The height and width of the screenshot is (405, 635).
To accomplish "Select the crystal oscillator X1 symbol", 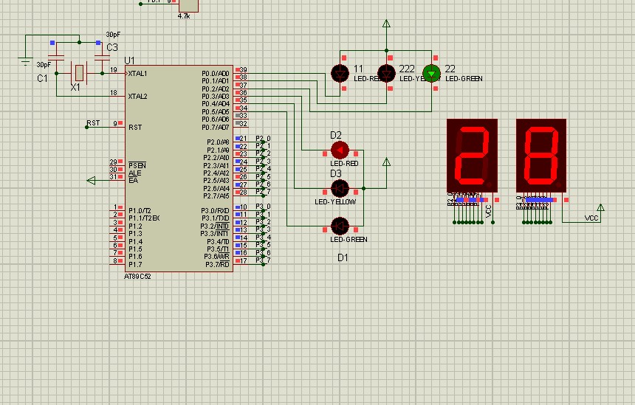I will (x=79, y=73).
